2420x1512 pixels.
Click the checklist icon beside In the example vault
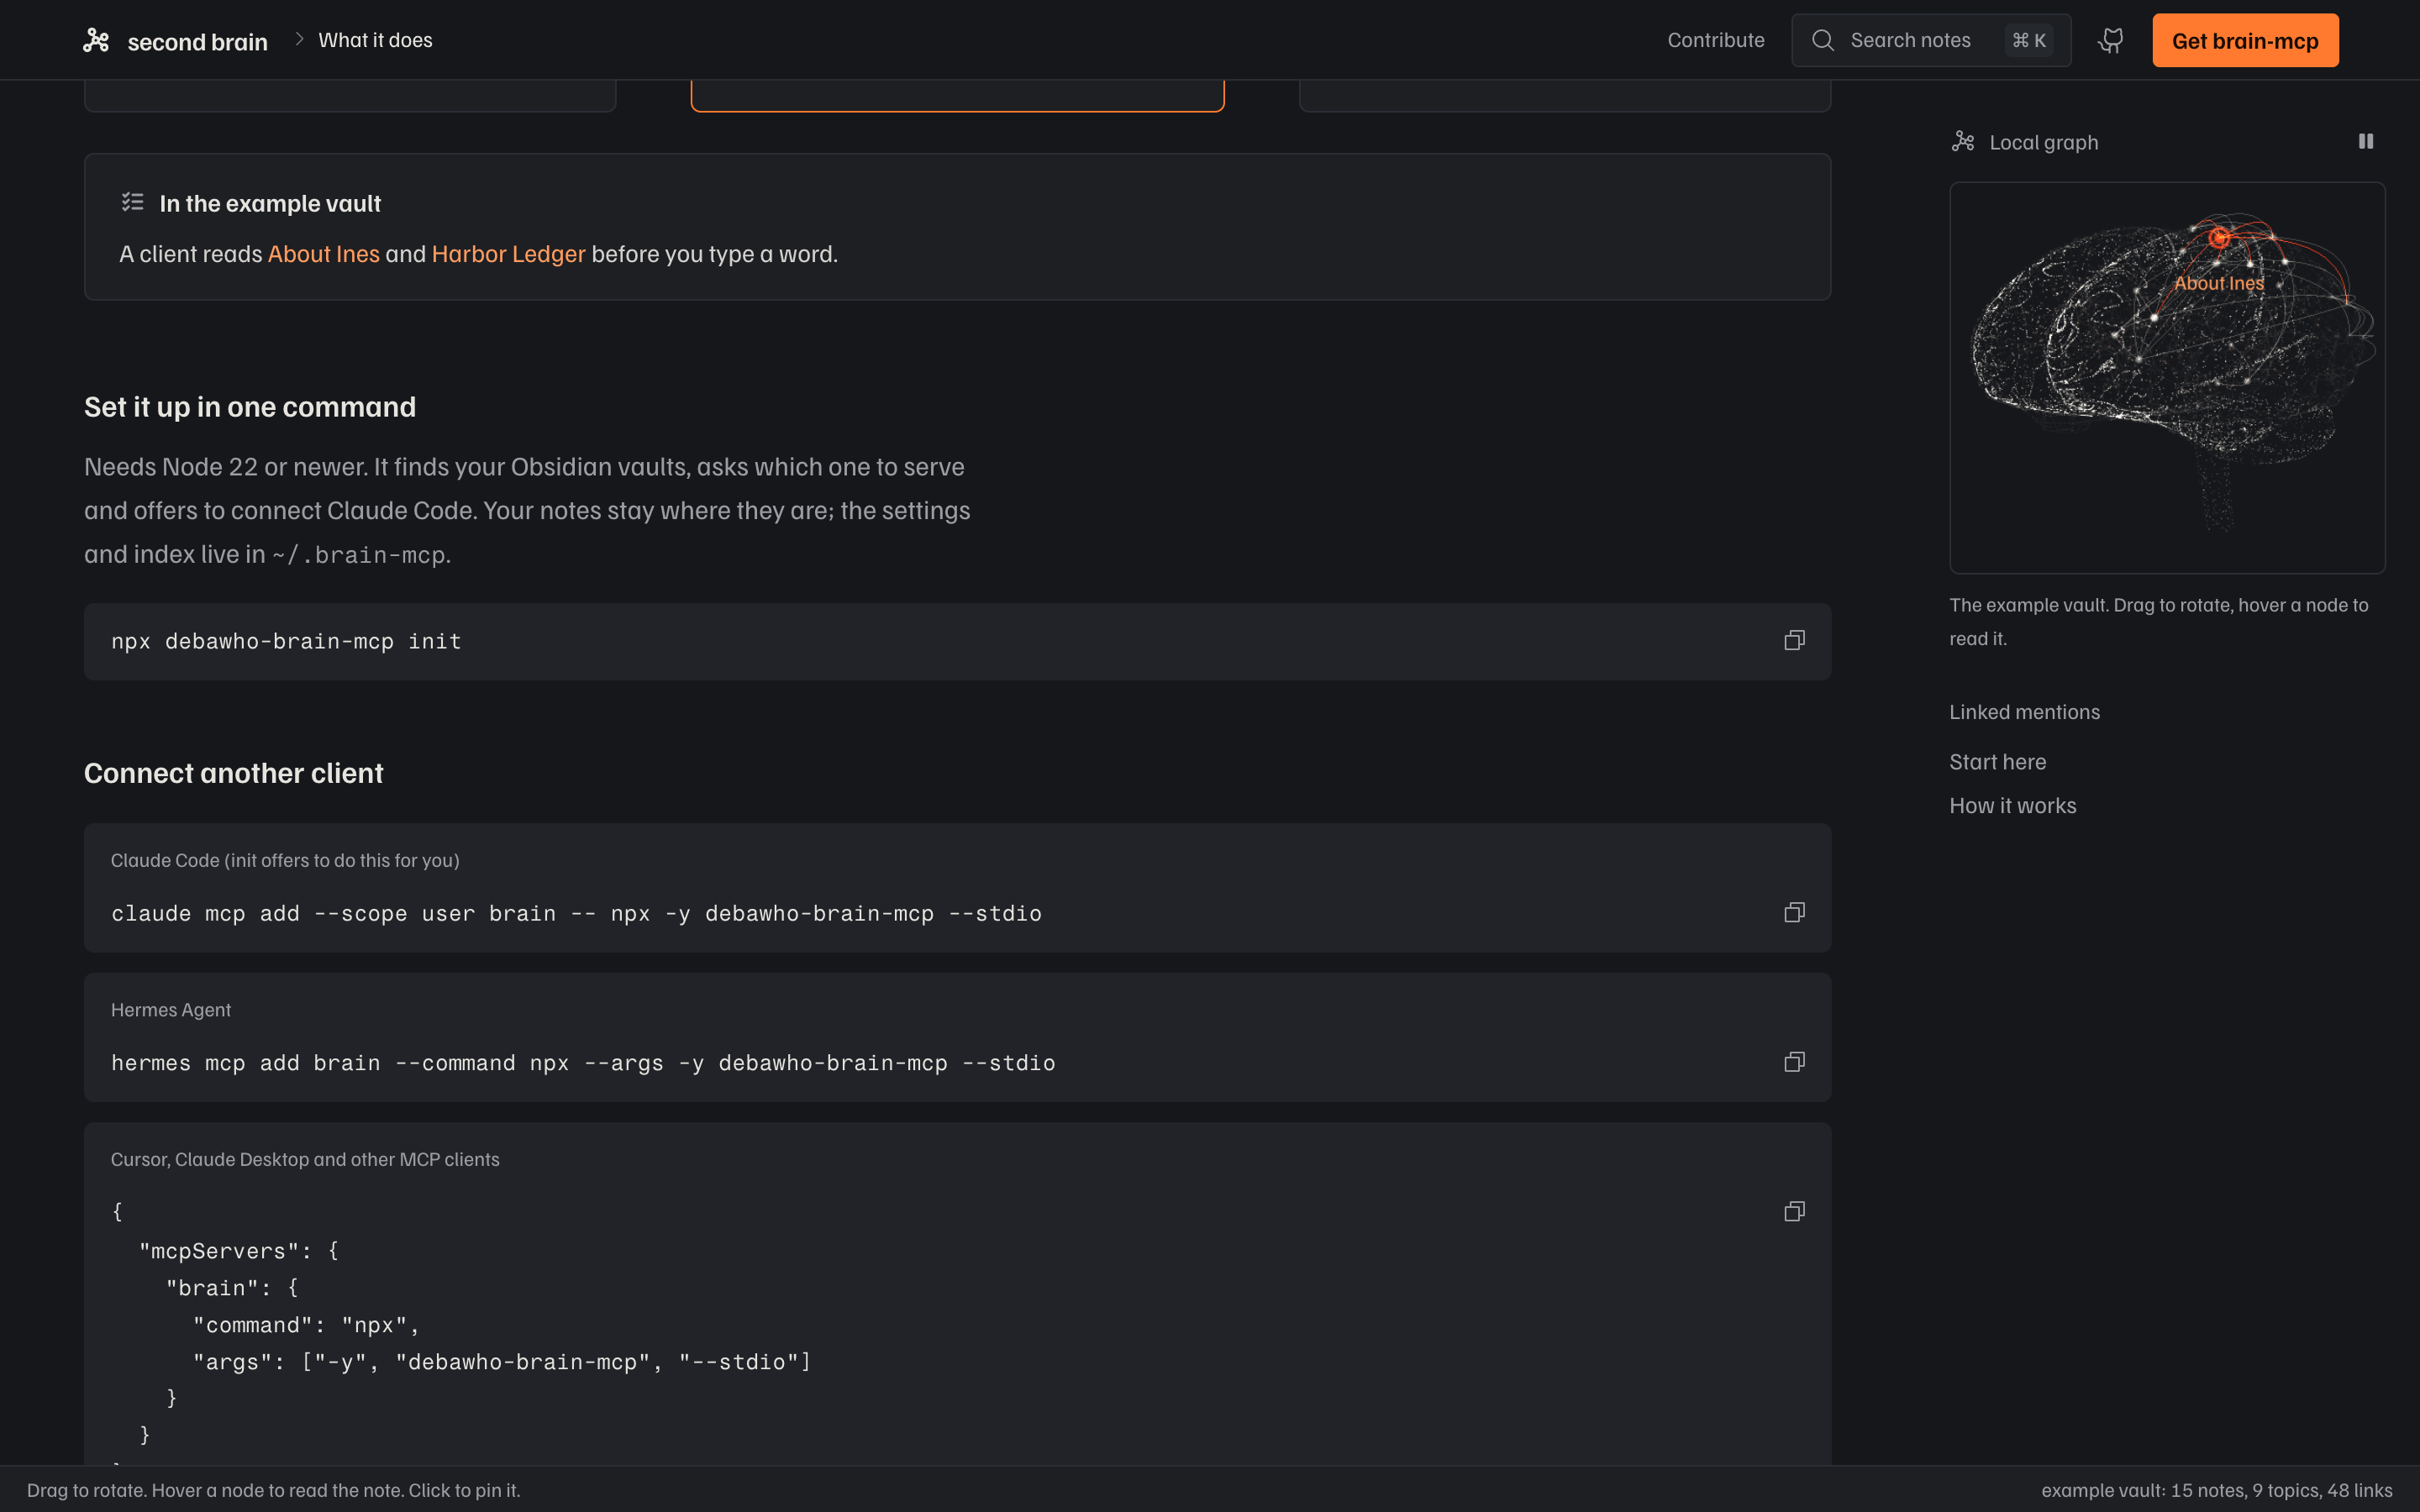(133, 203)
